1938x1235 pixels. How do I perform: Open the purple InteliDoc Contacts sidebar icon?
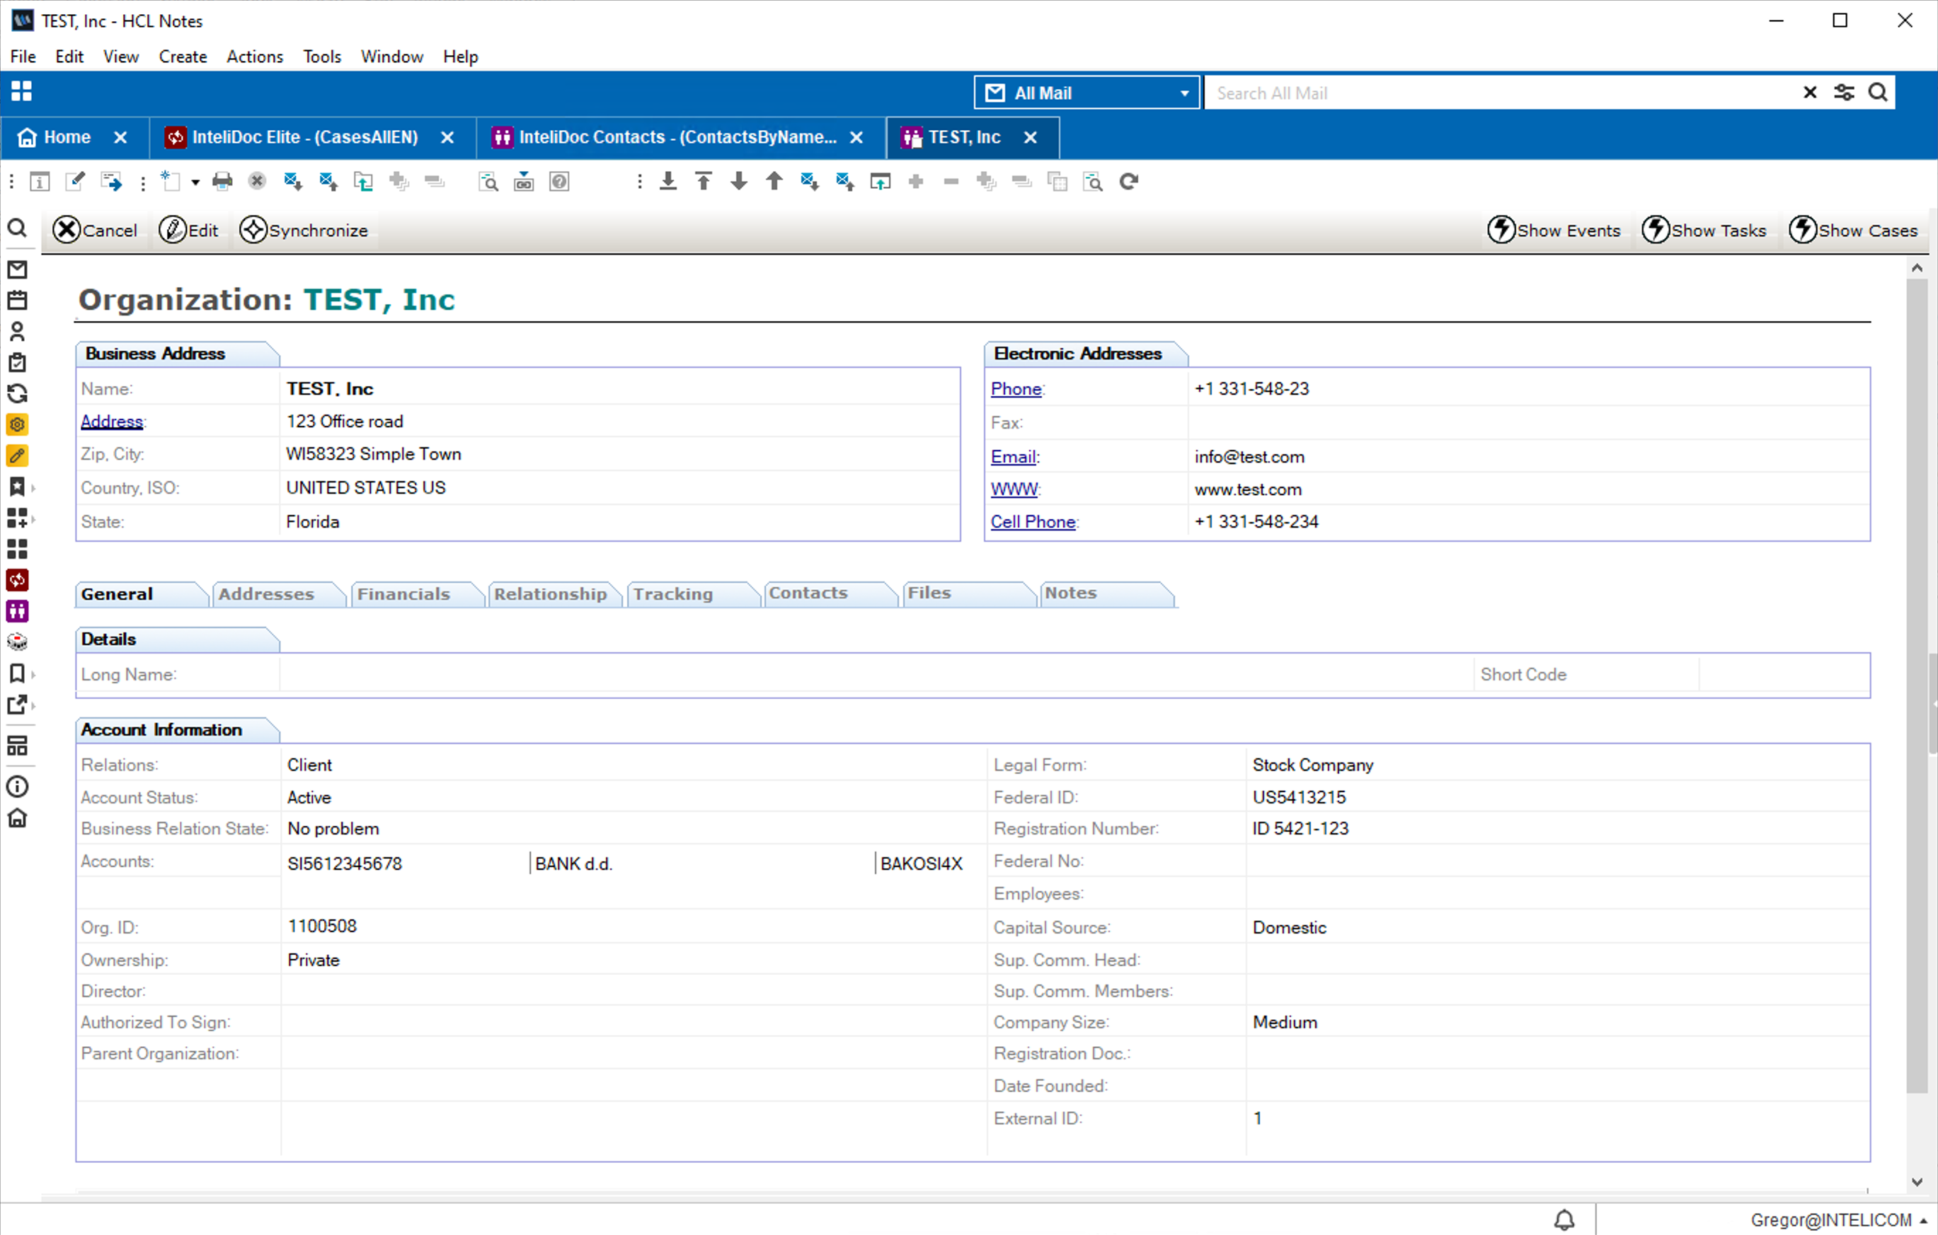pyautogui.click(x=17, y=612)
